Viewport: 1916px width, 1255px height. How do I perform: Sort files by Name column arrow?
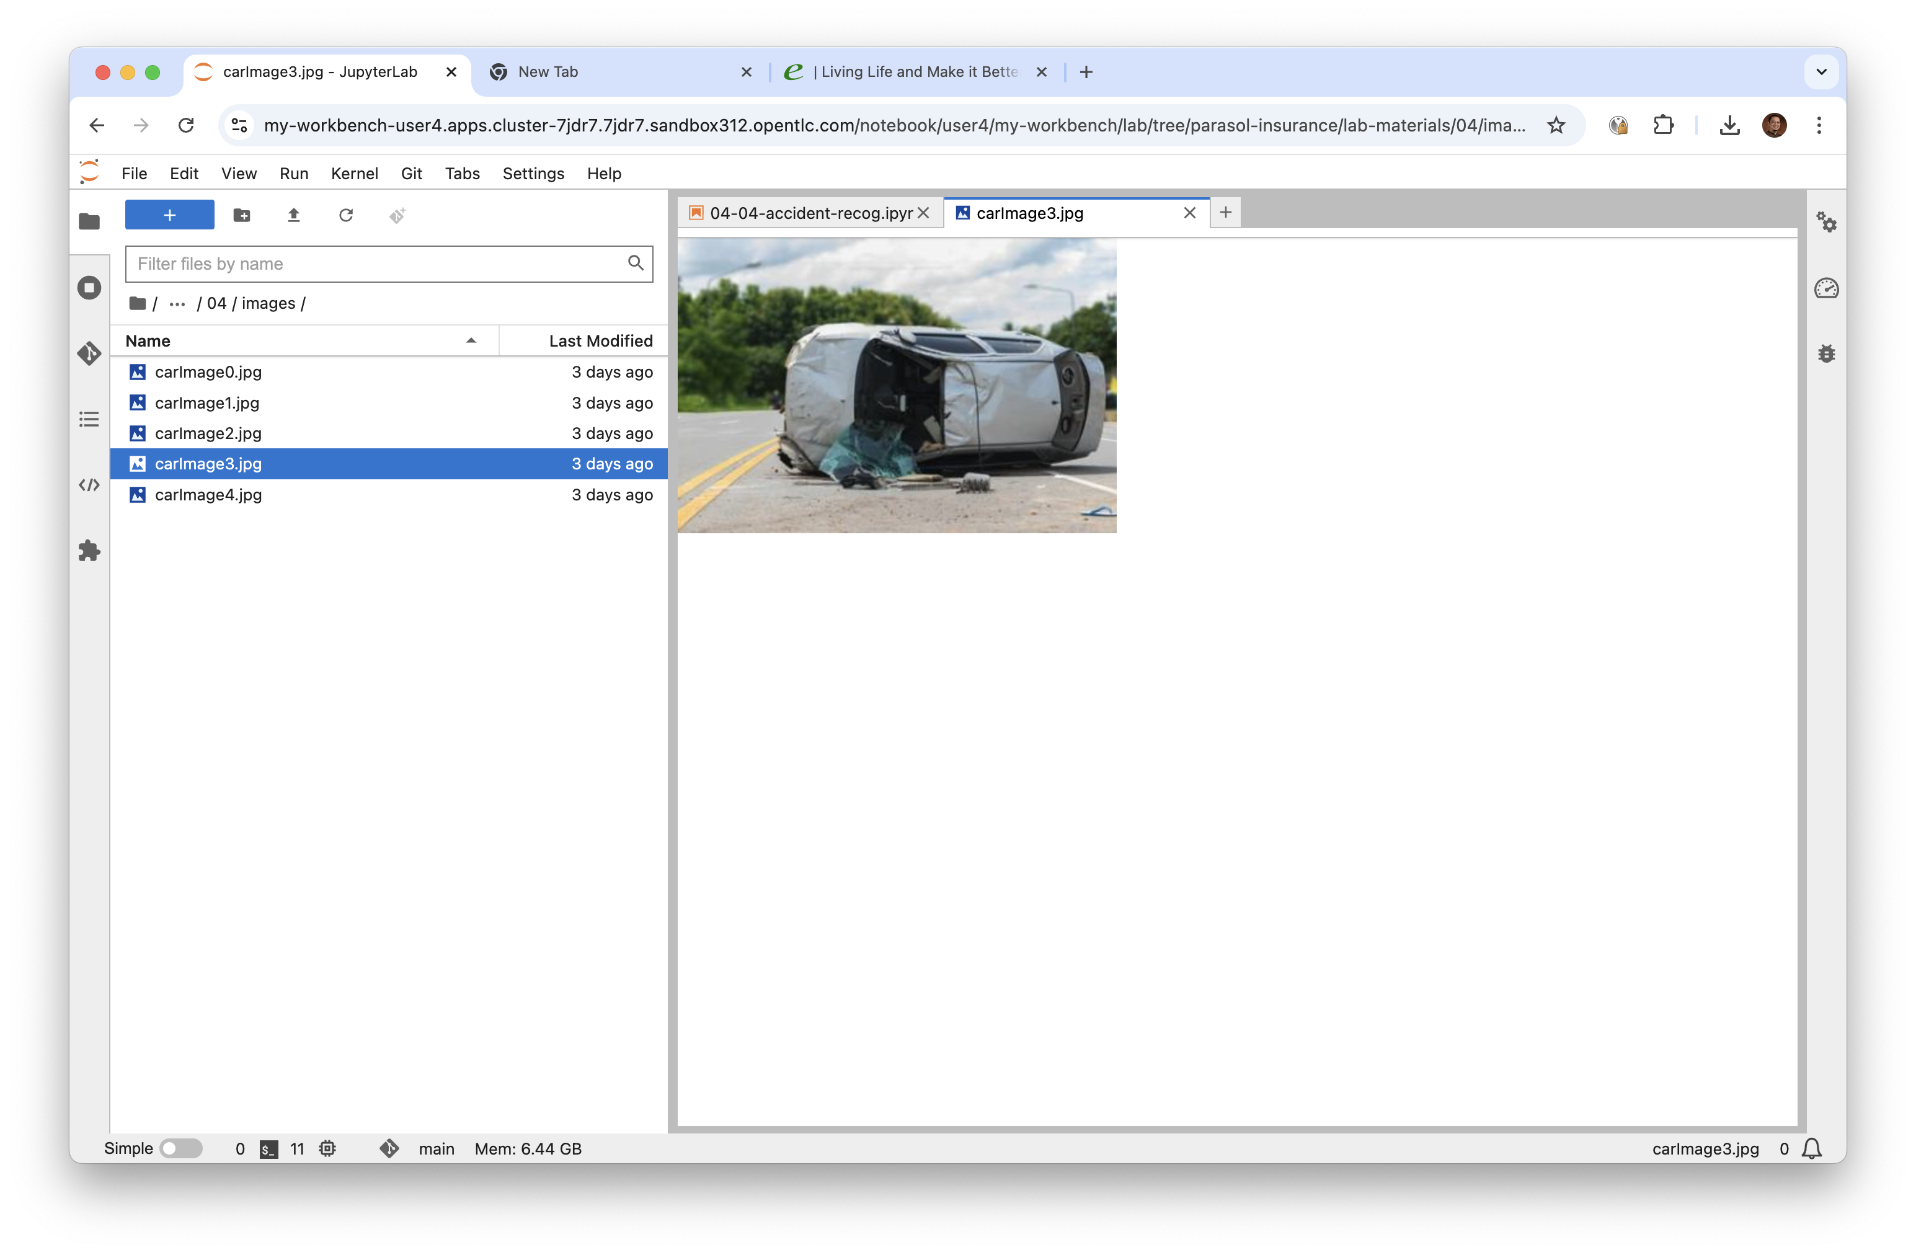tap(471, 340)
